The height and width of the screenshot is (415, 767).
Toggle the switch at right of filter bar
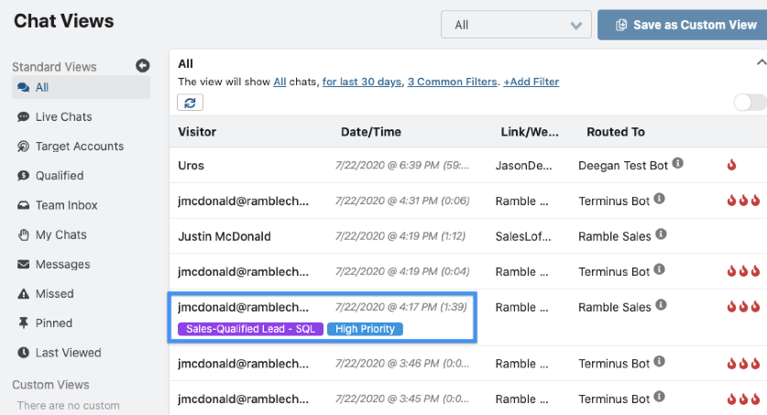coord(751,103)
